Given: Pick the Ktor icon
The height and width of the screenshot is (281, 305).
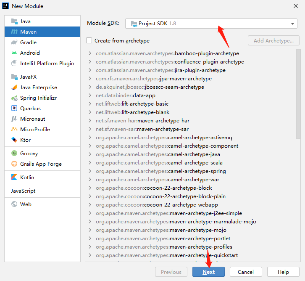Looking at the screenshot, I should pos(14,140).
